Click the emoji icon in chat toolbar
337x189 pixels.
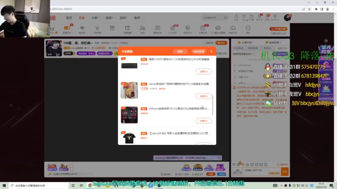[x=234, y=164]
